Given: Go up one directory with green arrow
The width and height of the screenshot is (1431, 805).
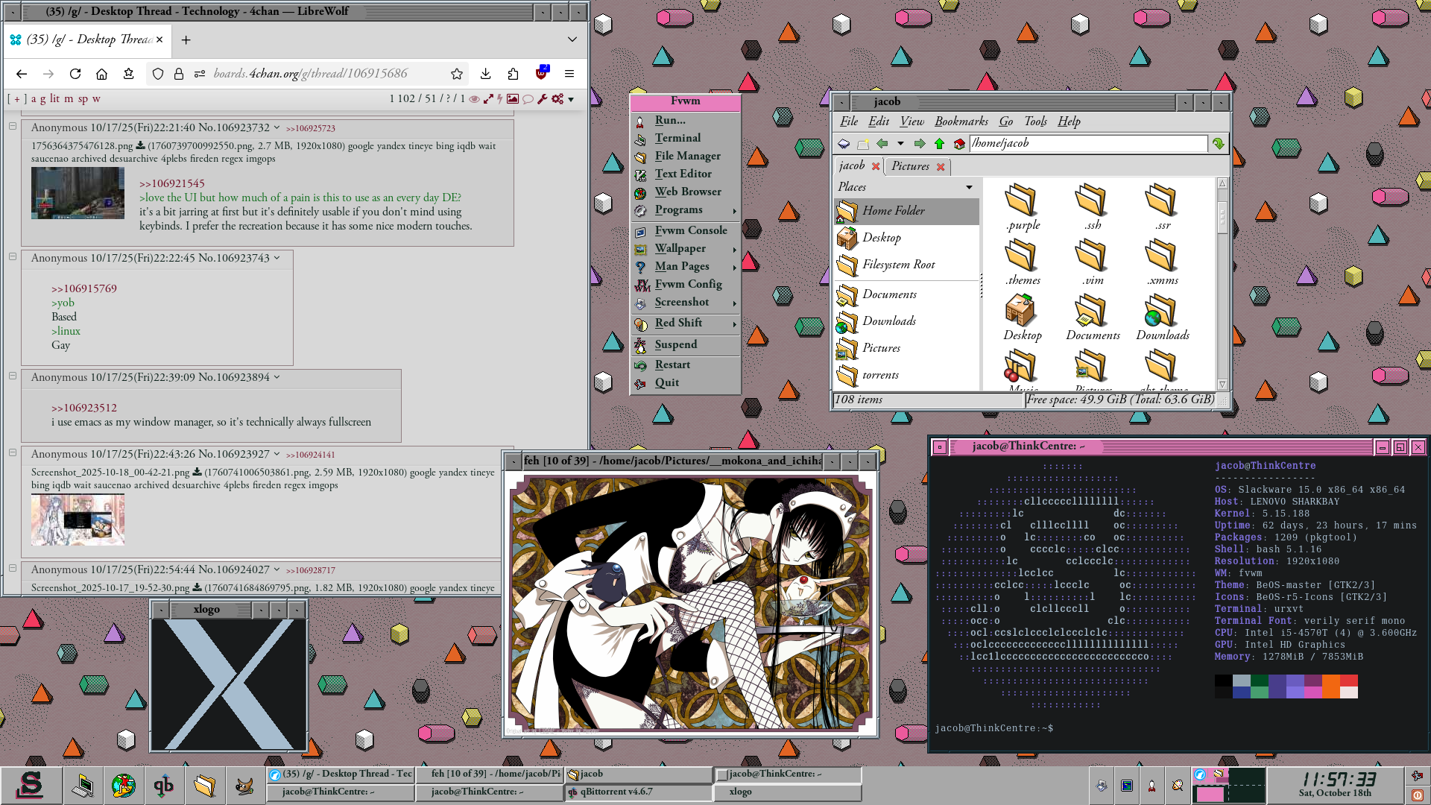Looking at the screenshot, I should point(939,144).
